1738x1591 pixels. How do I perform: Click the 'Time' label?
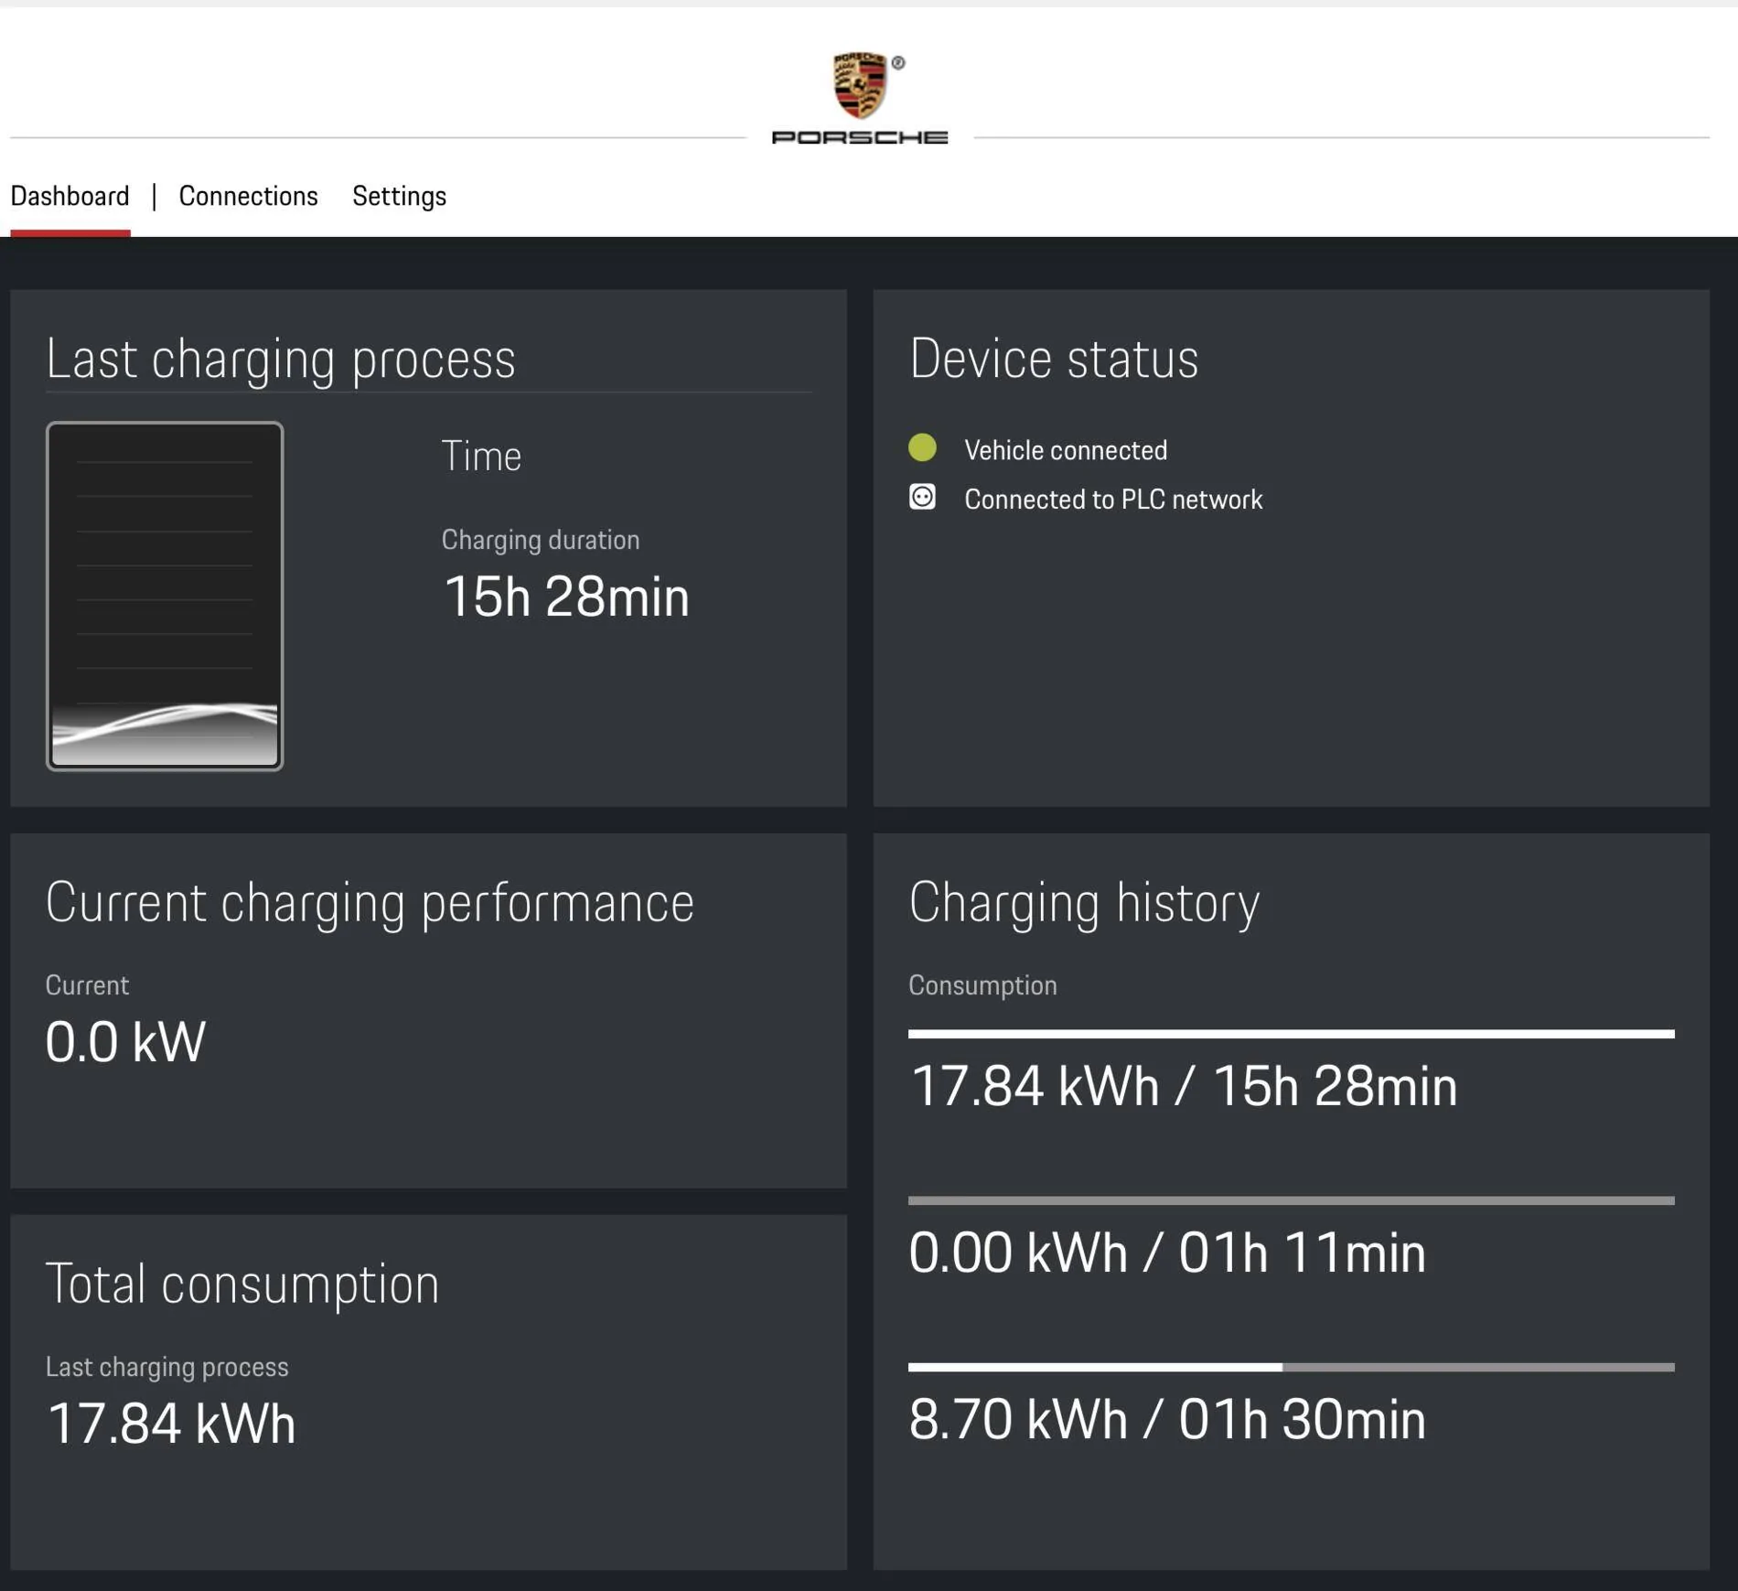point(481,456)
